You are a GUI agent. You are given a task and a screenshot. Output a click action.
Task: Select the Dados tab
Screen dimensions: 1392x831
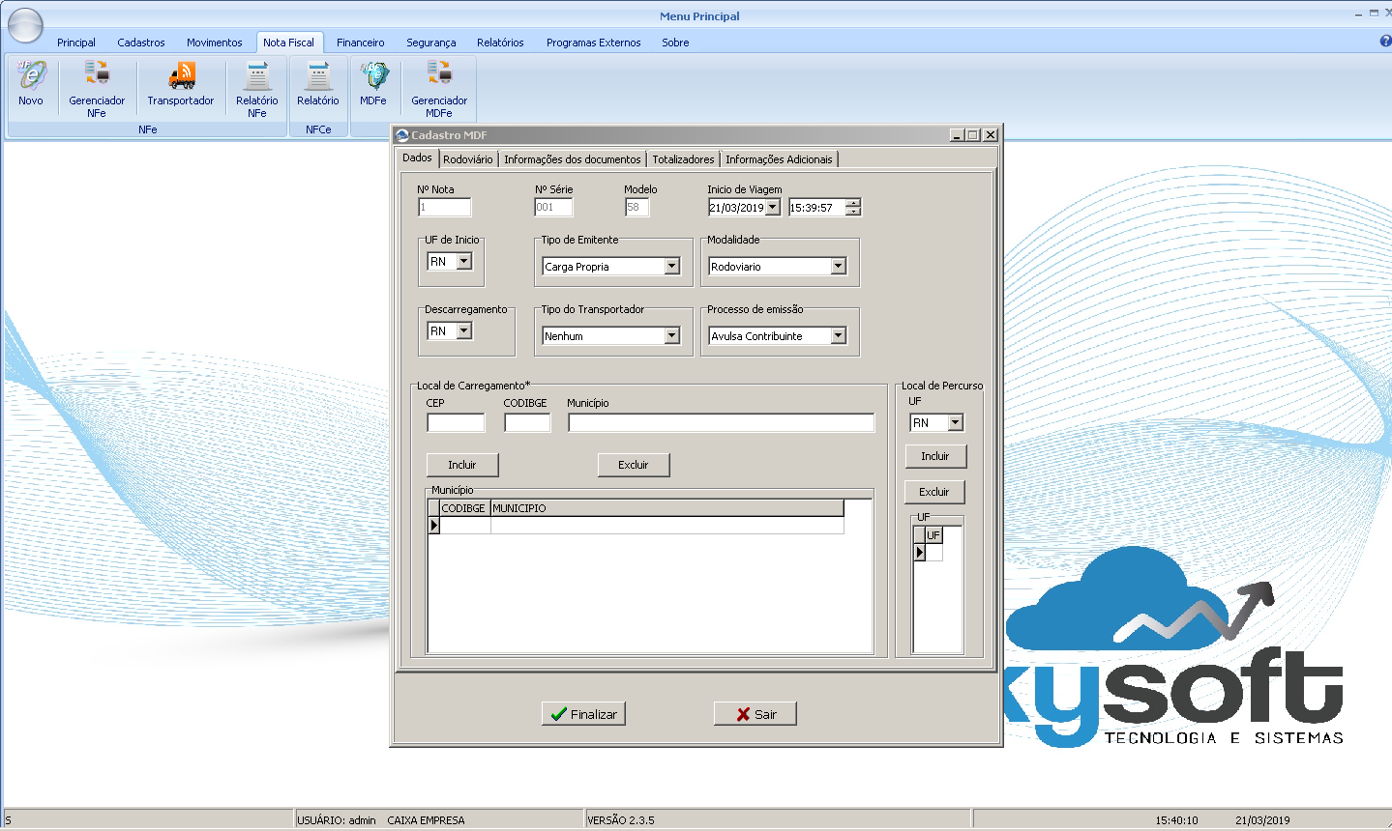418,158
